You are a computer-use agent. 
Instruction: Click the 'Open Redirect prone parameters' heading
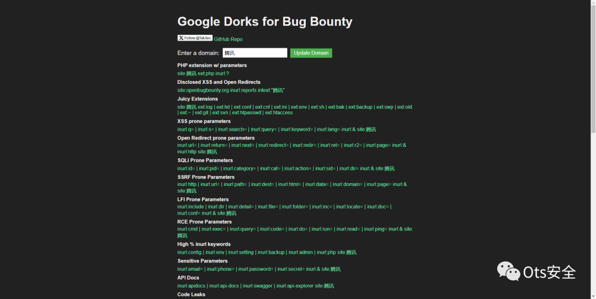point(216,138)
